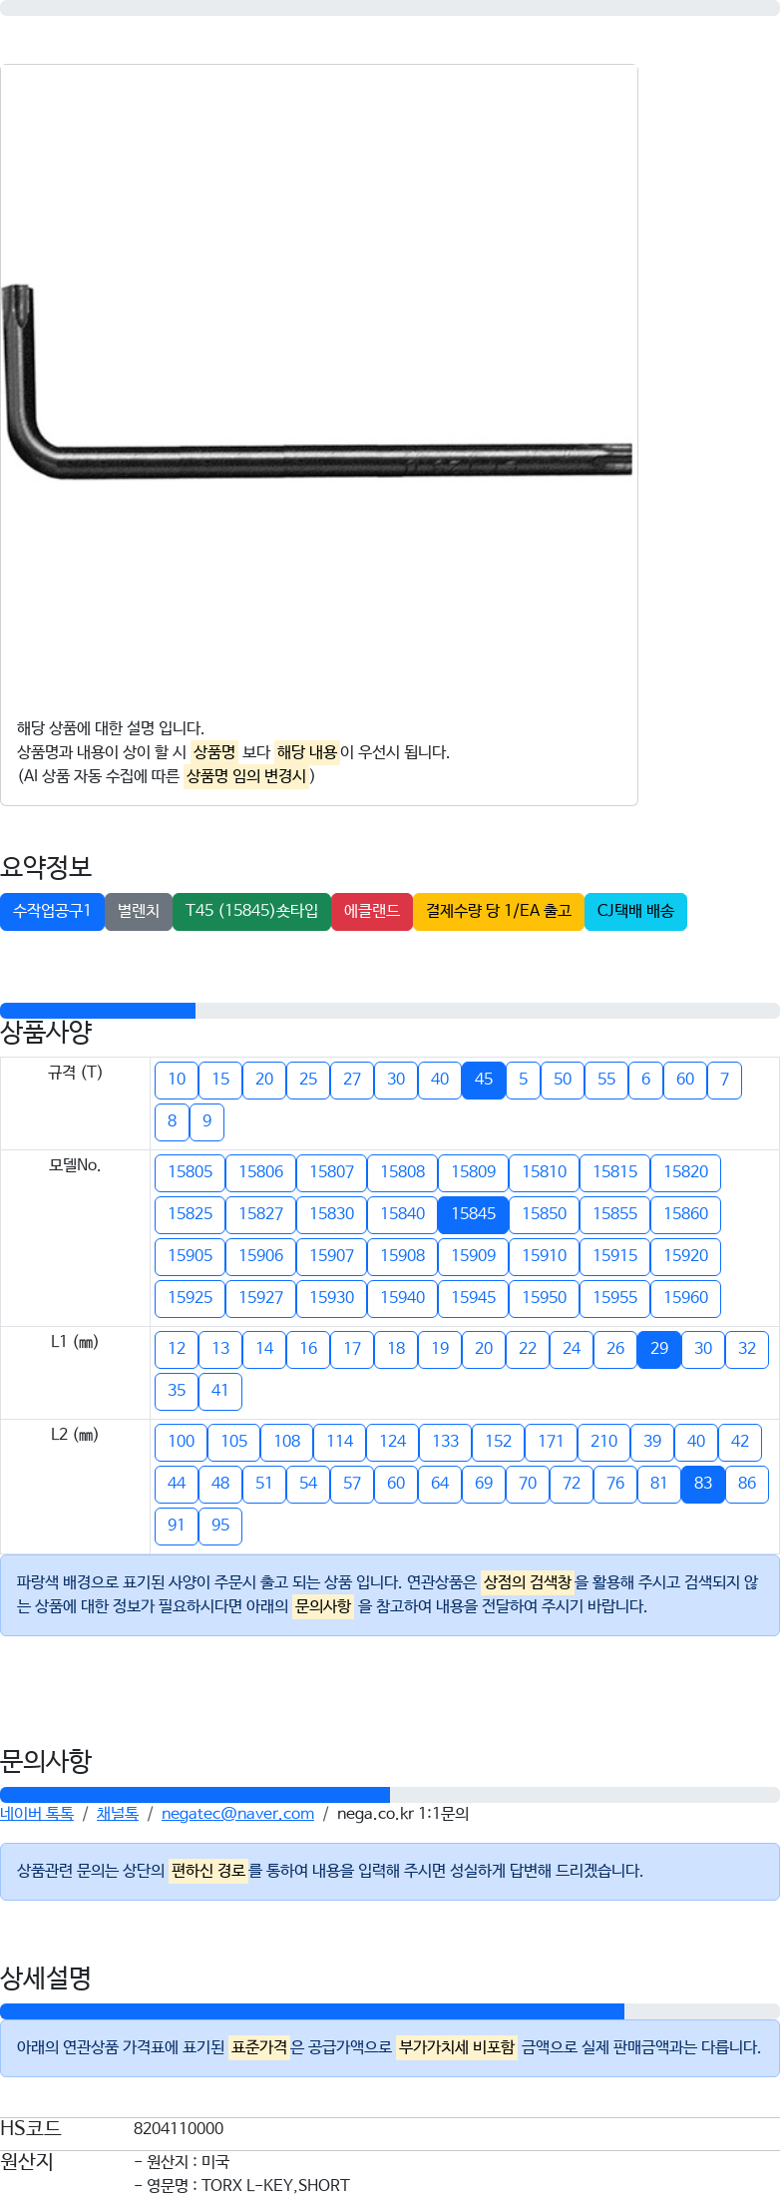Viewport: 780px width, 2199px height.
Task: Choose size 27 in 규격 (T)
Action: click(x=352, y=1080)
